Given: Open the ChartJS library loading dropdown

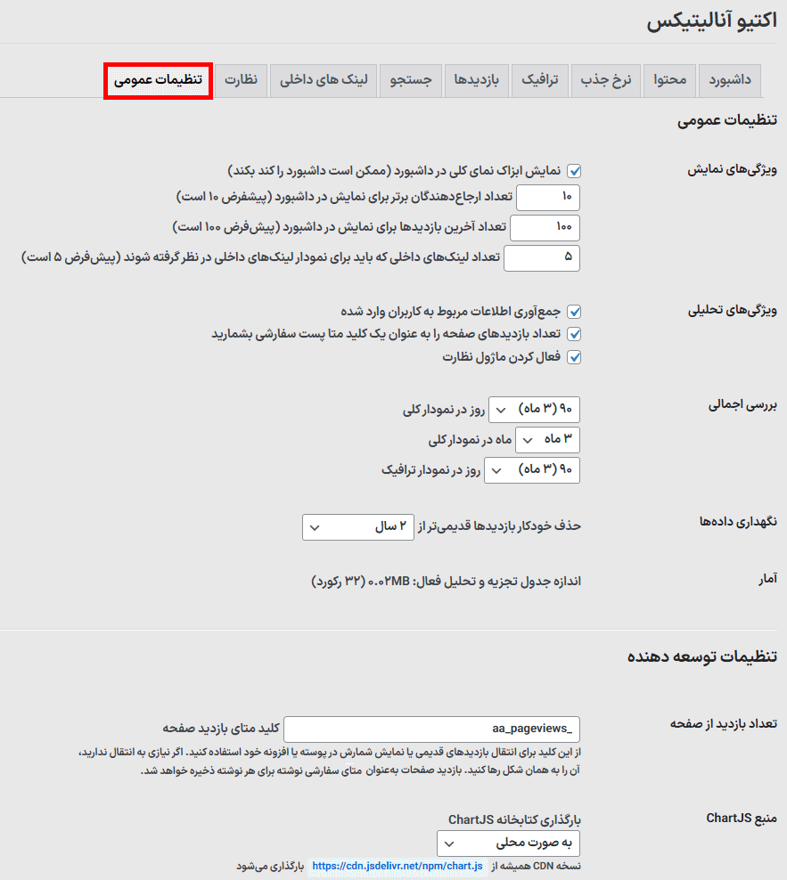Looking at the screenshot, I should coord(508,842).
